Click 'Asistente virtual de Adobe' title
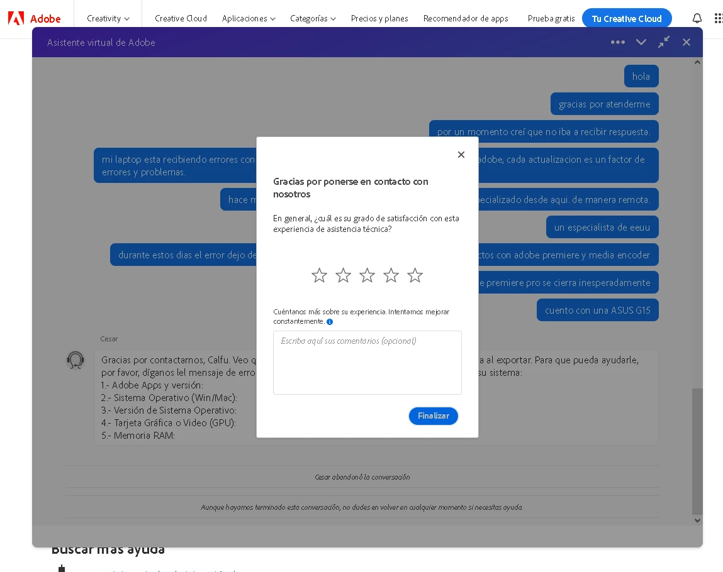Viewport: 723px width, 572px height. [x=101, y=42]
